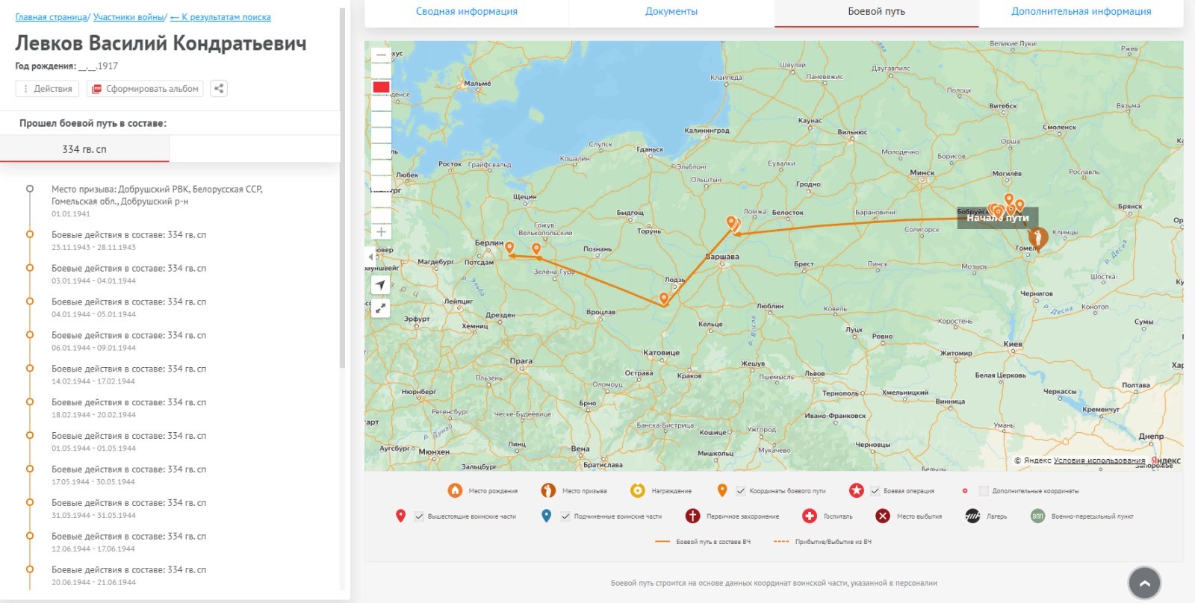1195x603 pixels.
Task: Zoom out the map with minus button
Action: tap(381, 55)
